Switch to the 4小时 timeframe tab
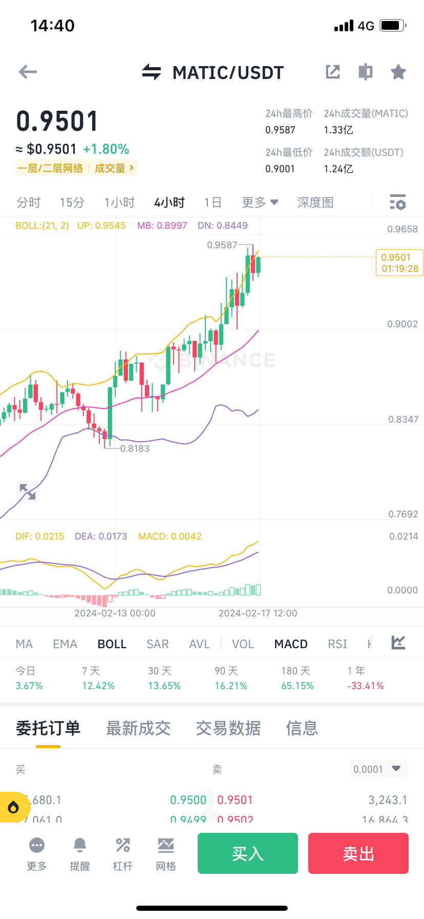 click(x=169, y=202)
